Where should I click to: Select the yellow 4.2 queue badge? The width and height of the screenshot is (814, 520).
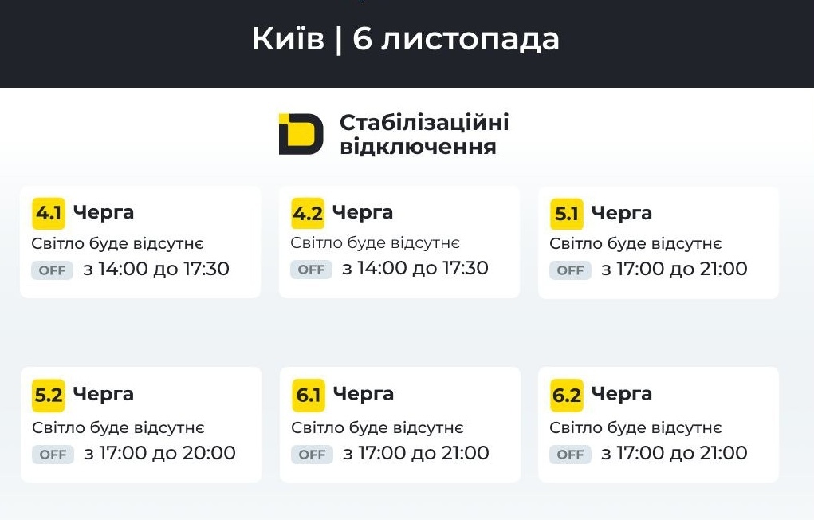click(307, 213)
